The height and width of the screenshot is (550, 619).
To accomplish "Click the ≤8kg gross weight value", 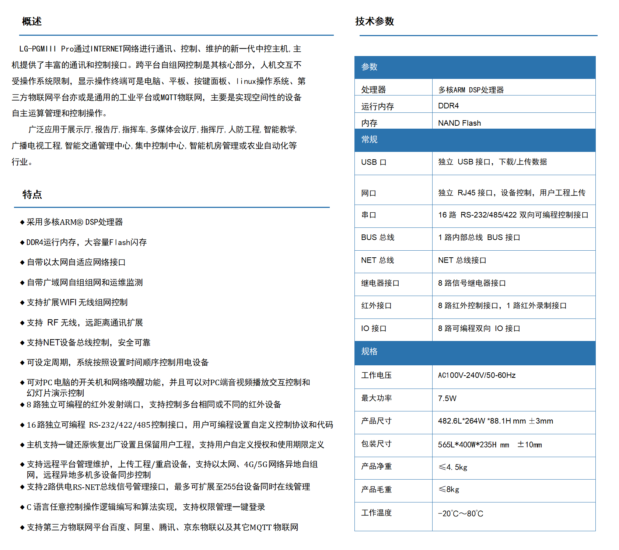I will point(448,490).
